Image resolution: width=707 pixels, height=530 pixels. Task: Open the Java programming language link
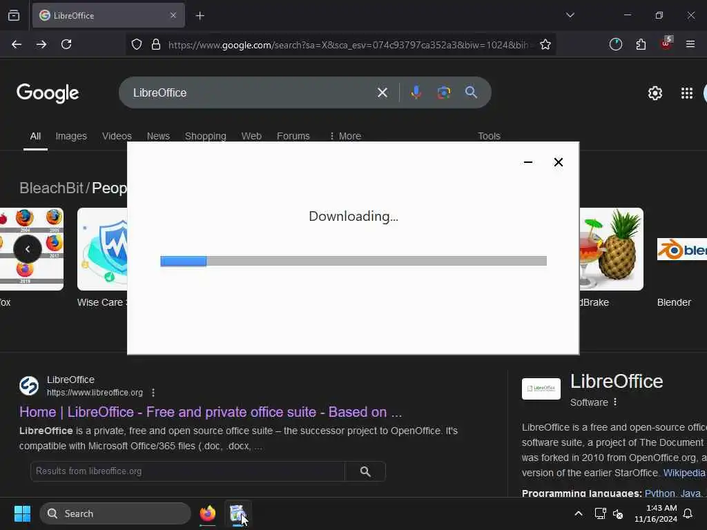690,493
